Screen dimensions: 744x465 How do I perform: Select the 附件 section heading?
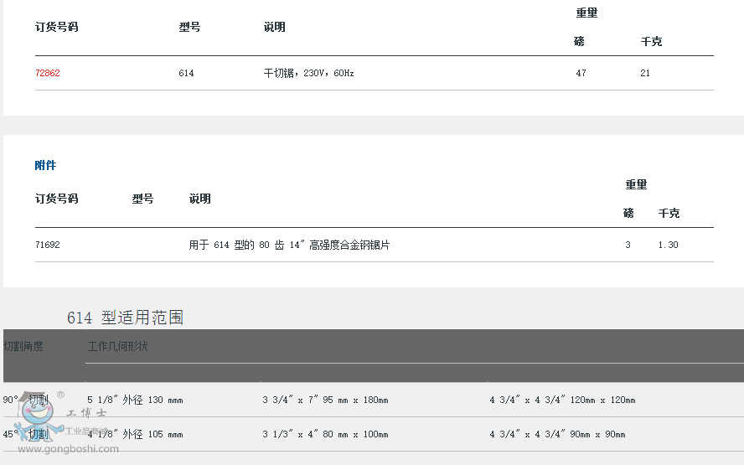45,165
